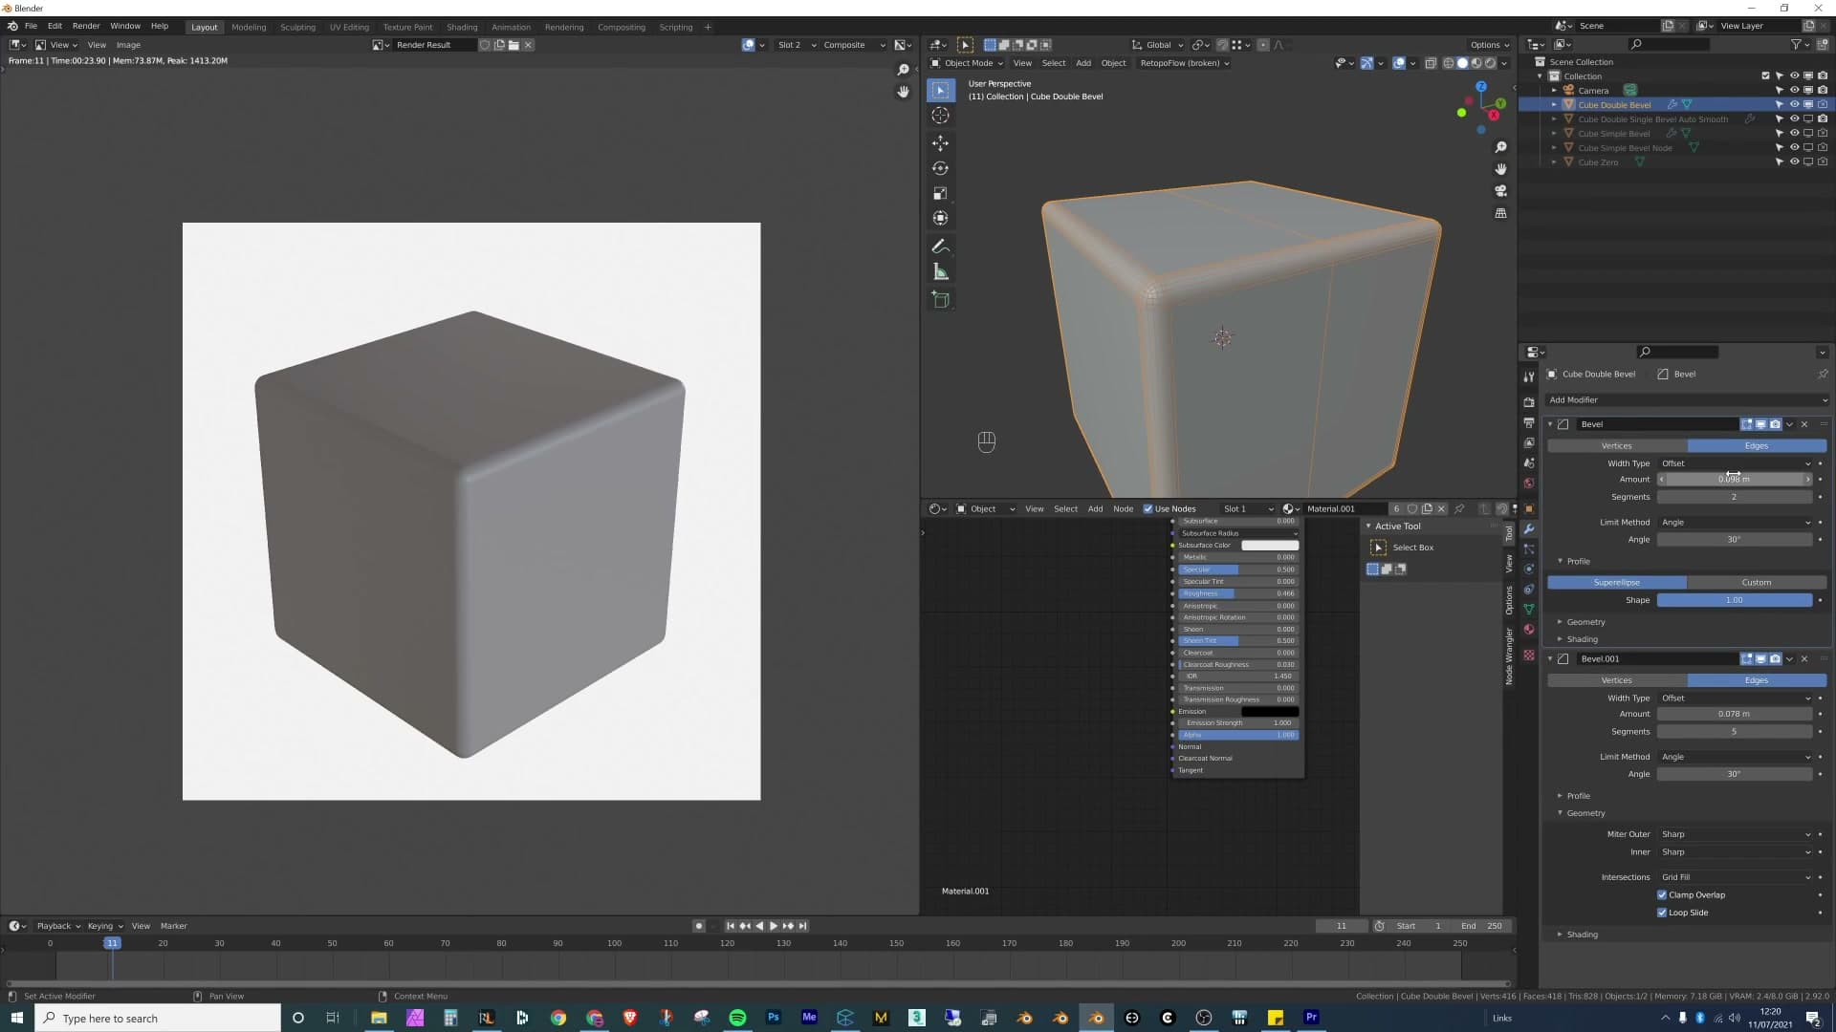Click the viewport zoom magnifier icon
1836x1032 pixels.
1500,147
